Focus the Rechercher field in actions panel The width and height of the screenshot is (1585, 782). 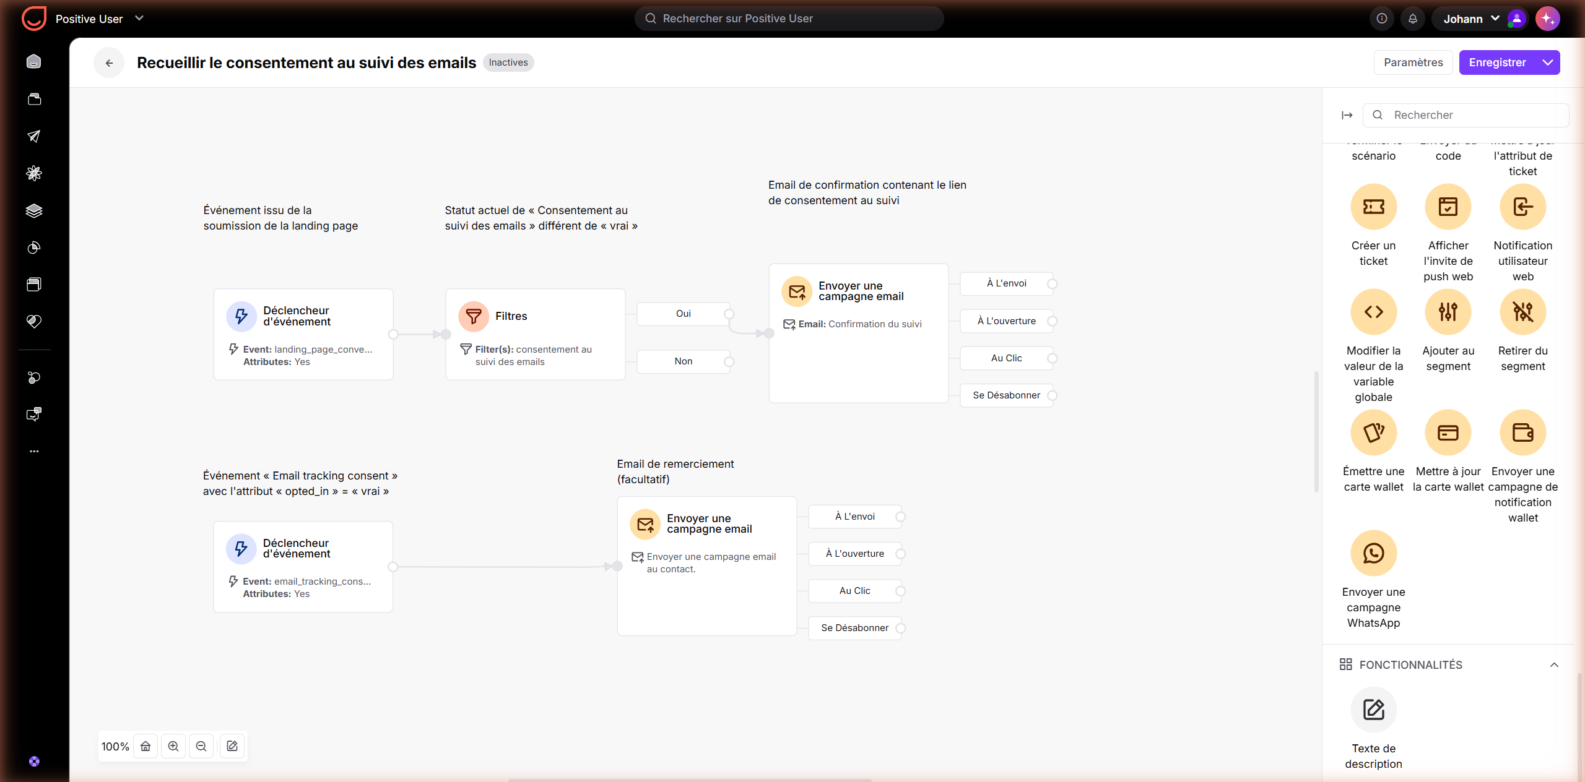1466,115
